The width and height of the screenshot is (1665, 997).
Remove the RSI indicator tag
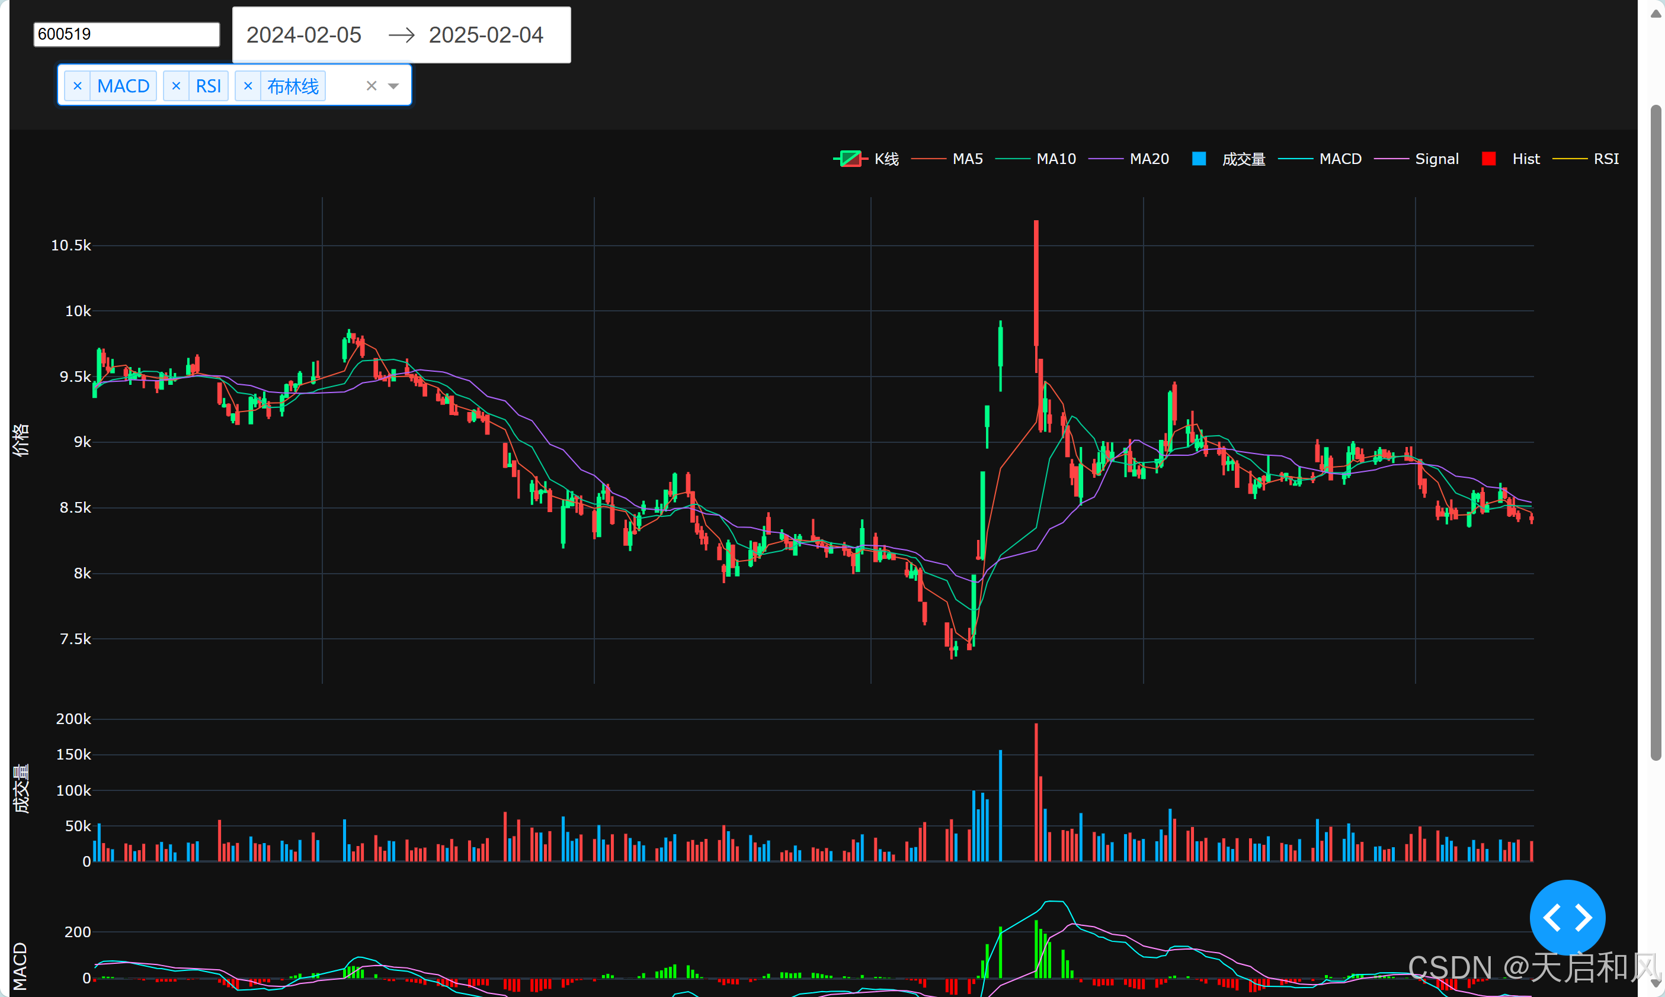[x=176, y=86]
